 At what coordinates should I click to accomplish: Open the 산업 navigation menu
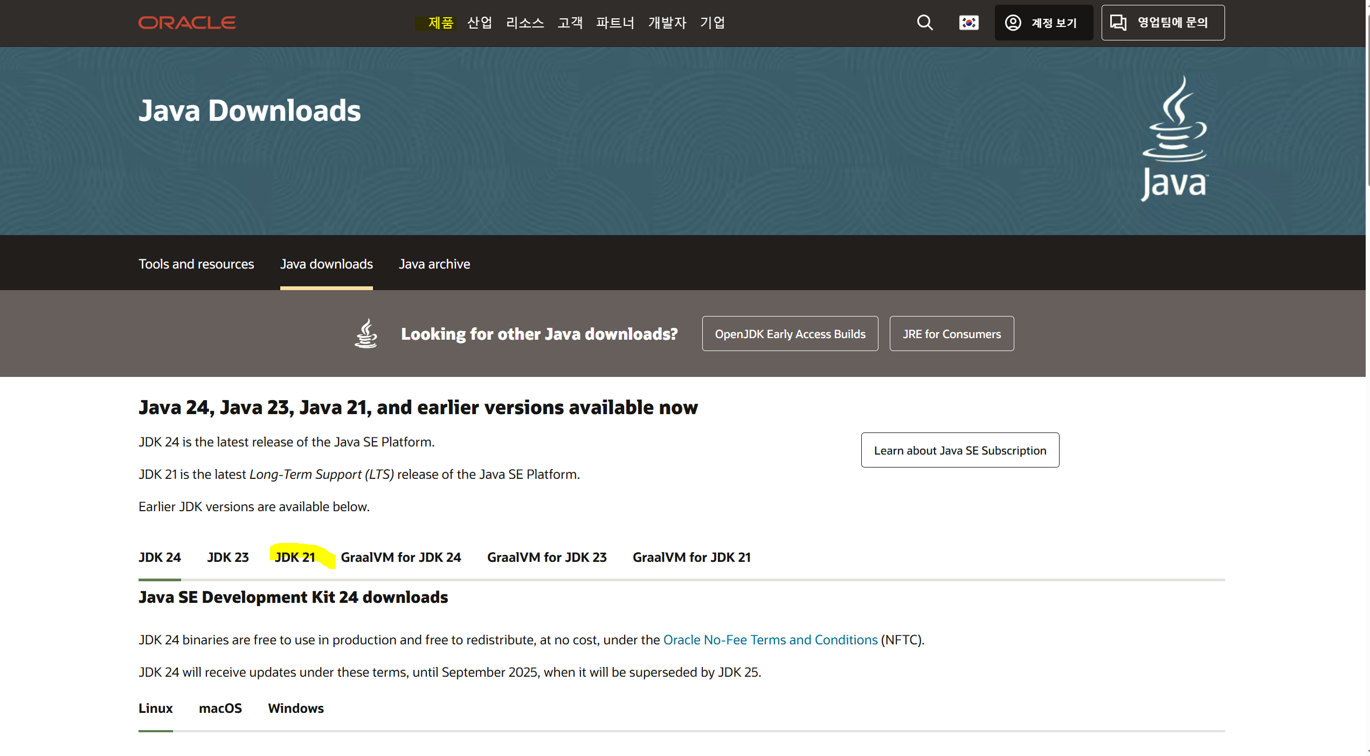480,23
